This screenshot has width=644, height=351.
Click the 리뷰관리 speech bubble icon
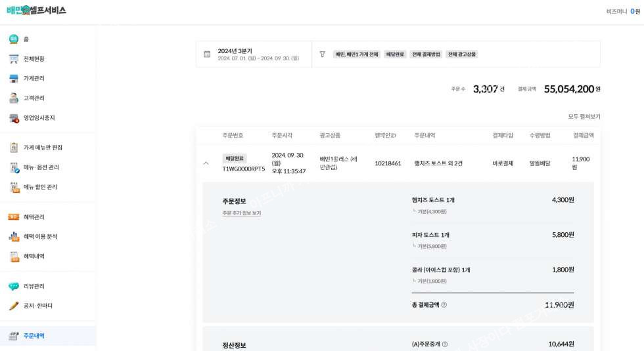point(14,287)
